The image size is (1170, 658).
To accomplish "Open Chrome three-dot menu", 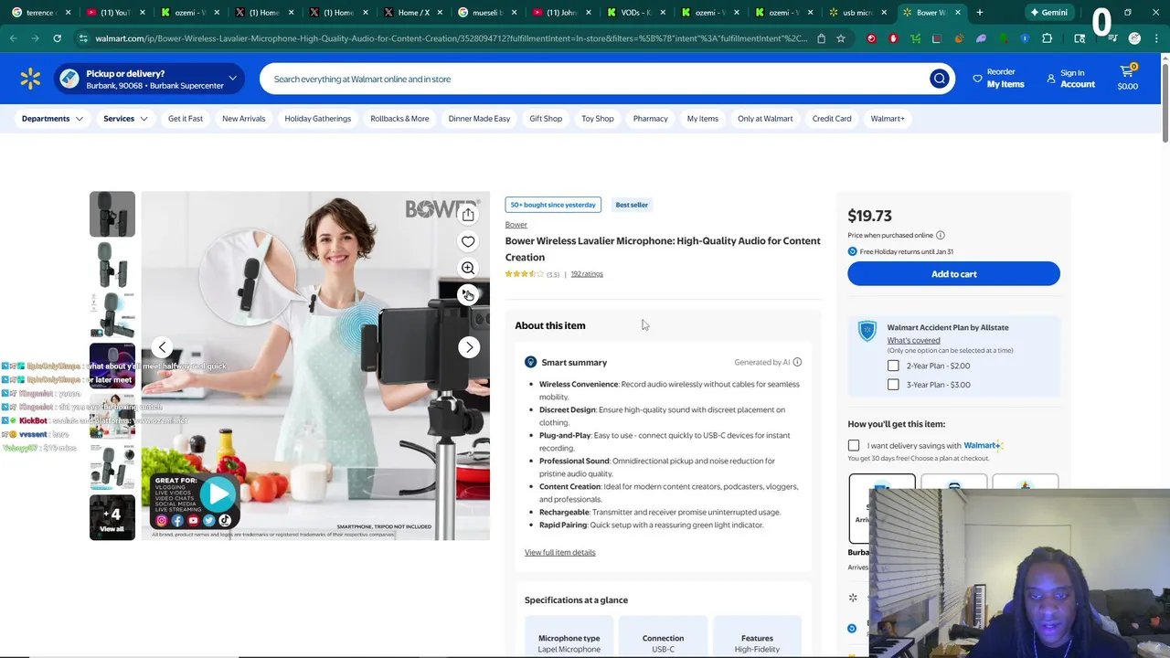I will [x=1156, y=38].
